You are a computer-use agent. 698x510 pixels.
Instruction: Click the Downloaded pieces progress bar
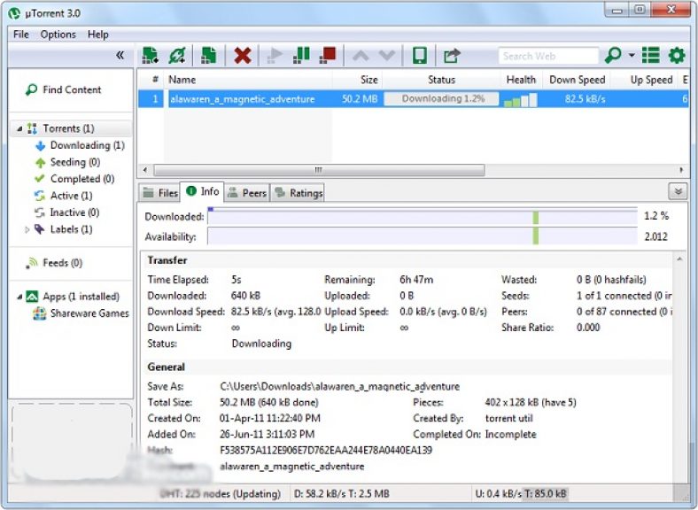423,216
